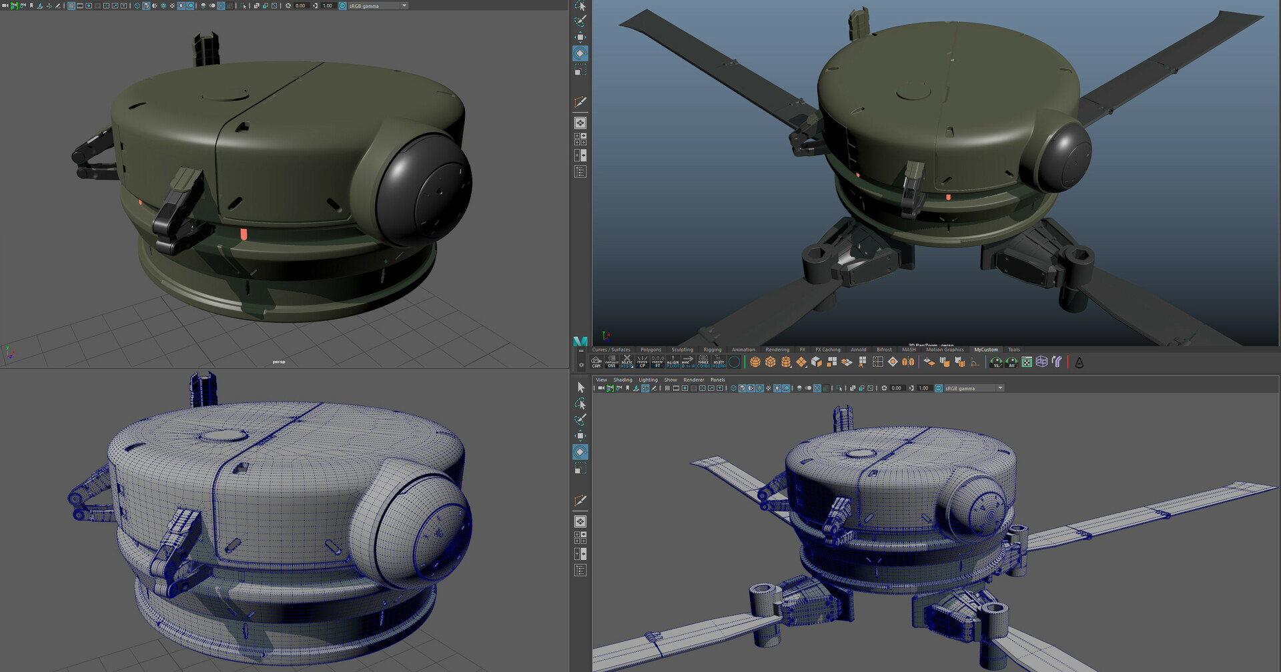Screen dimensions: 1281x672
Task: Click the DELETE HIST shelf icon
Action: (626, 362)
